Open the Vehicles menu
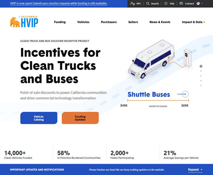This screenshot has height=175, width=213. pyautogui.click(x=83, y=22)
